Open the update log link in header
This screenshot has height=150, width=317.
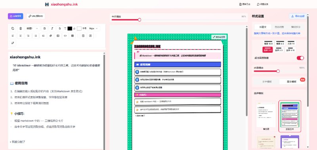[x=245, y=4]
